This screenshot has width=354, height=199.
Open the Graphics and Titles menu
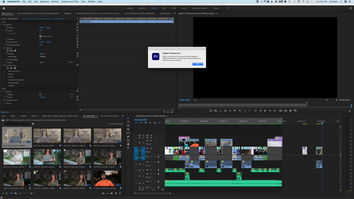point(70,1)
